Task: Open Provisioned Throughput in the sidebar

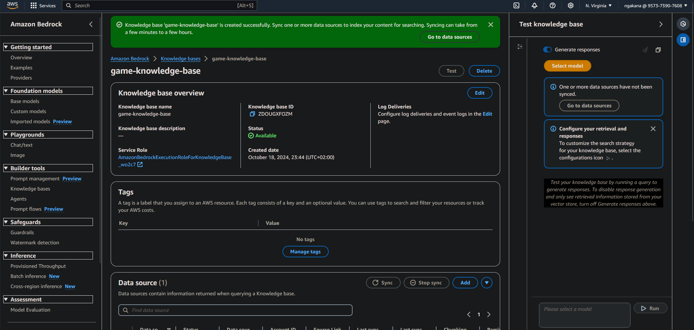Action: click(38, 266)
